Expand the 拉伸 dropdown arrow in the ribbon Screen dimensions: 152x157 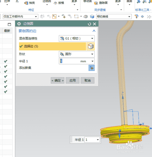point(7,5)
